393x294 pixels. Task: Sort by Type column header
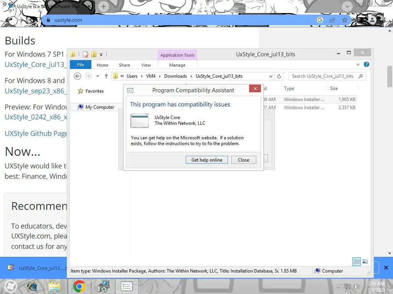tap(289, 88)
